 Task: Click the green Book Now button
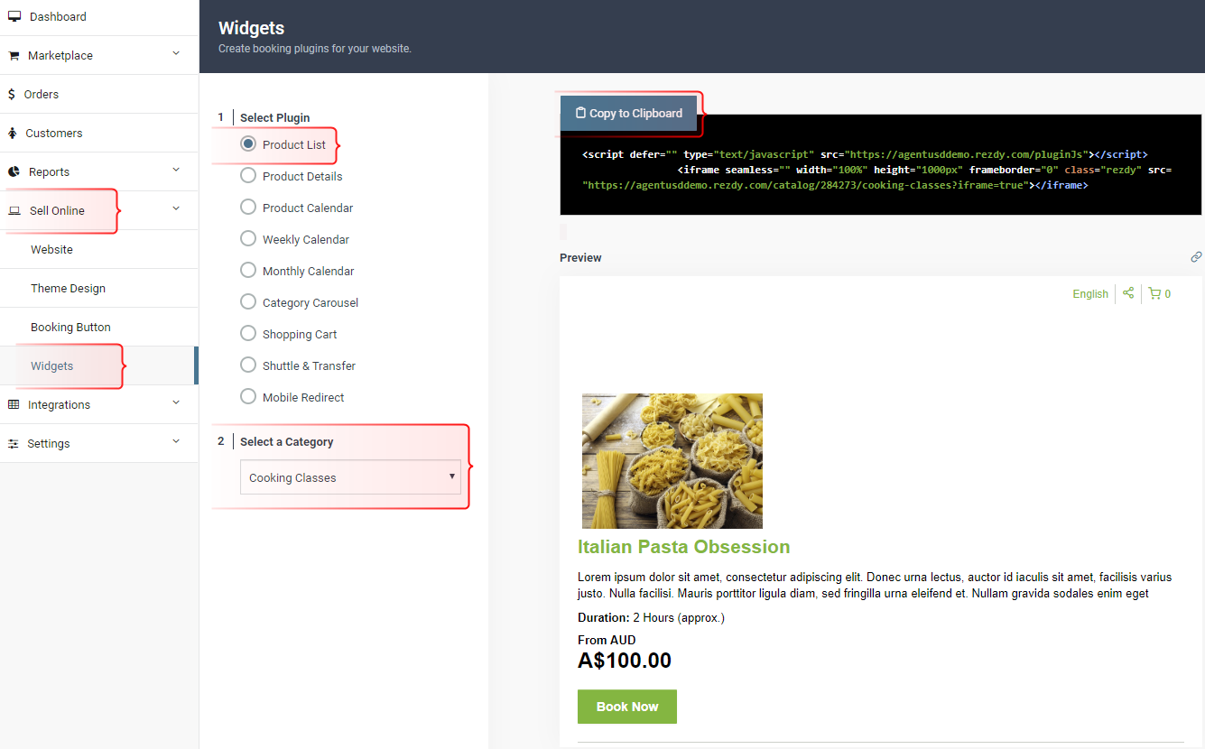(627, 707)
